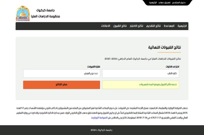Follow the الضوابط الوزارية link
The width and height of the screenshot is (204, 135).
[x=99, y=118]
